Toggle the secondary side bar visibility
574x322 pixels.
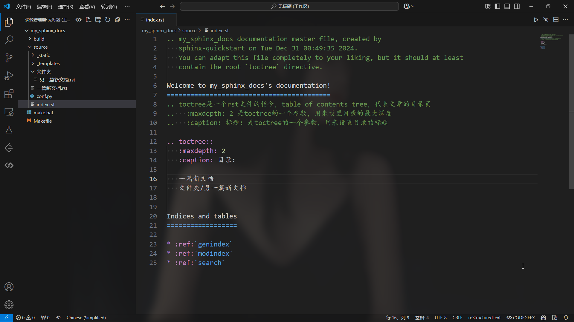[517, 6]
